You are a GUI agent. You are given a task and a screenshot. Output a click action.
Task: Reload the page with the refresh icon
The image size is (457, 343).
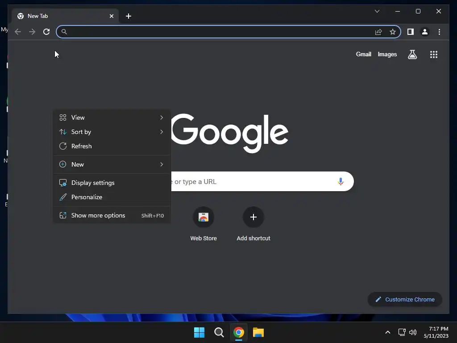pyautogui.click(x=46, y=32)
